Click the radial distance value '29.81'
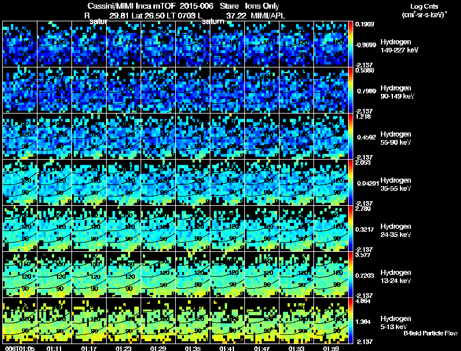The width and height of the screenshot is (461, 351). [119, 16]
